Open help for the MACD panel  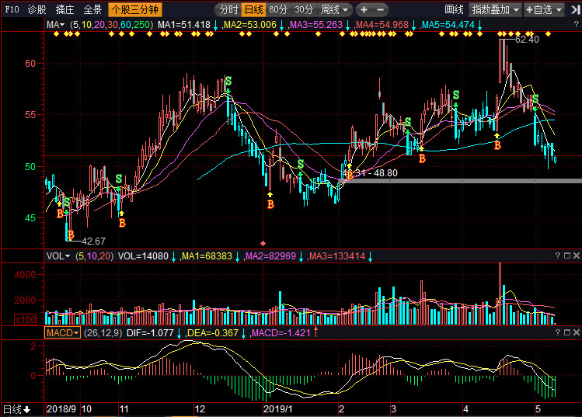pos(557,332)
